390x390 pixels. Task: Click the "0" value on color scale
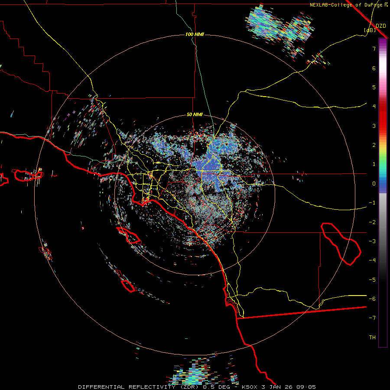(x=374, y=184)
